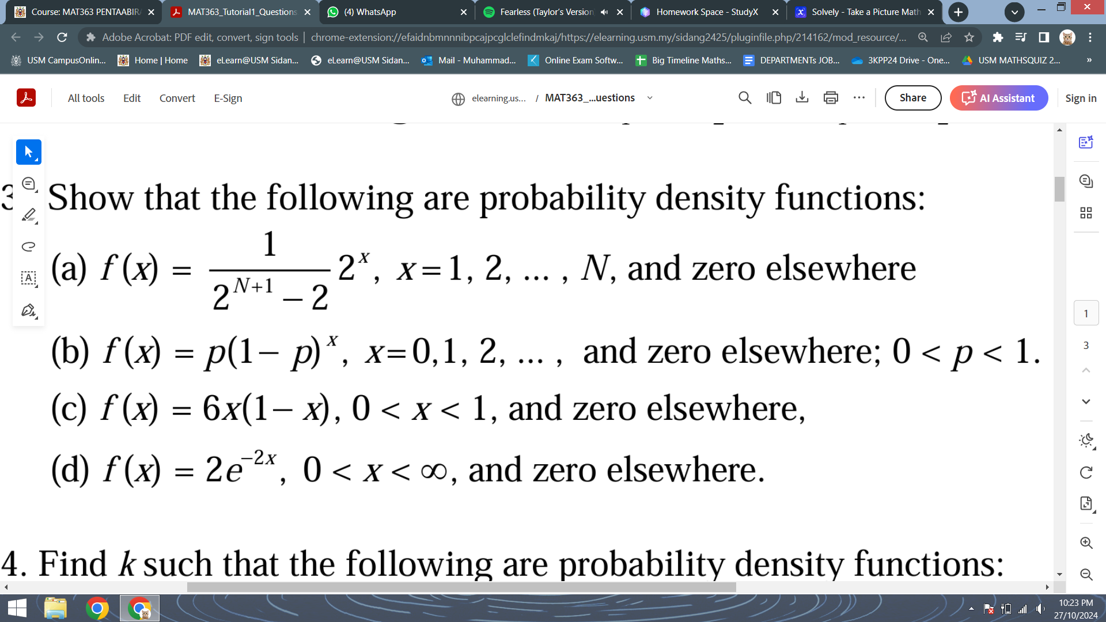Click the AI Assistant button

coord(998,97)
